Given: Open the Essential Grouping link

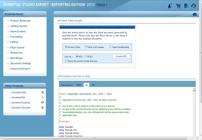Looking at the screenshot, I should coord(21,102).
